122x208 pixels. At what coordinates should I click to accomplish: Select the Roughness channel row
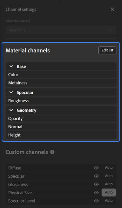(61, 101)
